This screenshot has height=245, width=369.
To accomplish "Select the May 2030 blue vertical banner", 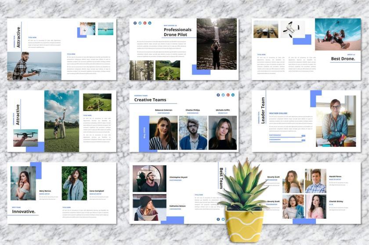I will click(x=144, y=133).
